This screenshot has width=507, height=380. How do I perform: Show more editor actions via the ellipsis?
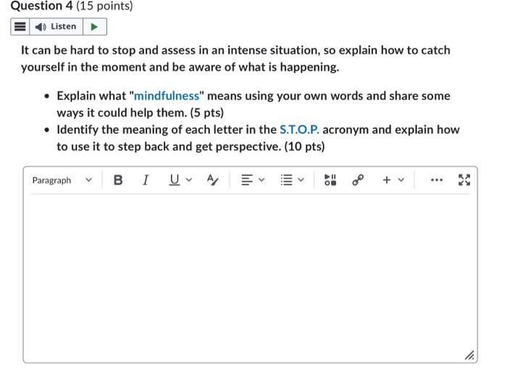(x=437, y=180)
